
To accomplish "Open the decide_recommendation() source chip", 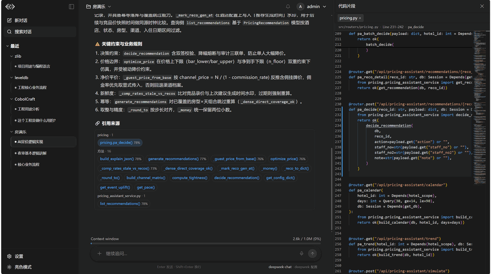I will 237,178.
